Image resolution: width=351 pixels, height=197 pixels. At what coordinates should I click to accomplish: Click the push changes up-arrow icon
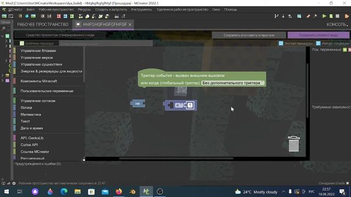pos(290,16)
